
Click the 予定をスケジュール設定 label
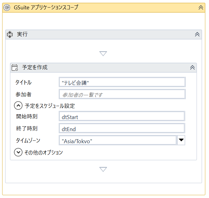pyautogui.click(x=50, y=106)
